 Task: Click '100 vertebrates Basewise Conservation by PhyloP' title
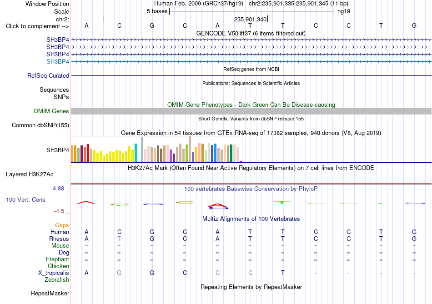pyautogui.click(x=251, y=189)
